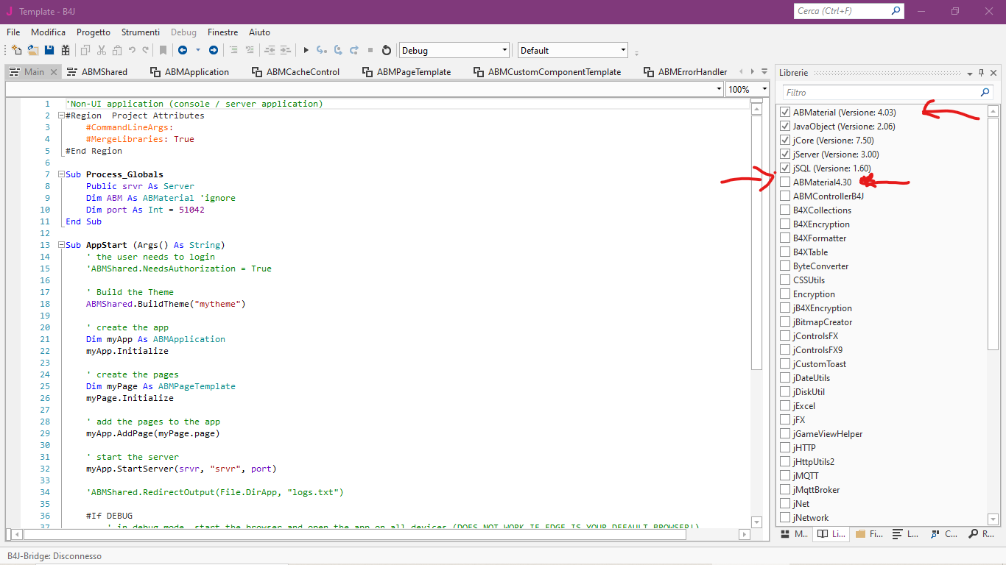Navigate forward with blue right arrow
1006x565 pixels.
click(214, 50)
